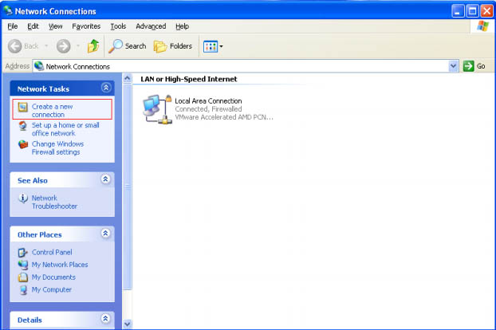This screenshot has height=330, width=496.
Task: Click the My Network Places icon
Action: click(23, 265)
